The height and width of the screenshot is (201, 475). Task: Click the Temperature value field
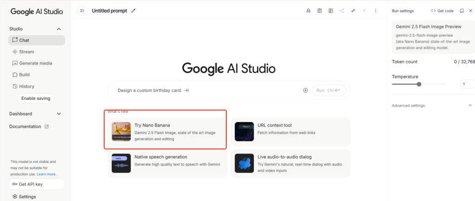pos(468,84)
